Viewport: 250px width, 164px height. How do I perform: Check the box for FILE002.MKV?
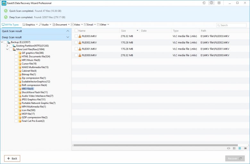coord(76,43)
